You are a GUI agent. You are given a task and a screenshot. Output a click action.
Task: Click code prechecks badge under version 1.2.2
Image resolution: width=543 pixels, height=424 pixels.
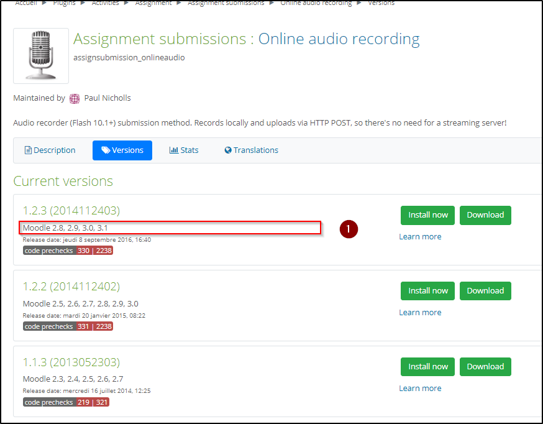(68, 326)
